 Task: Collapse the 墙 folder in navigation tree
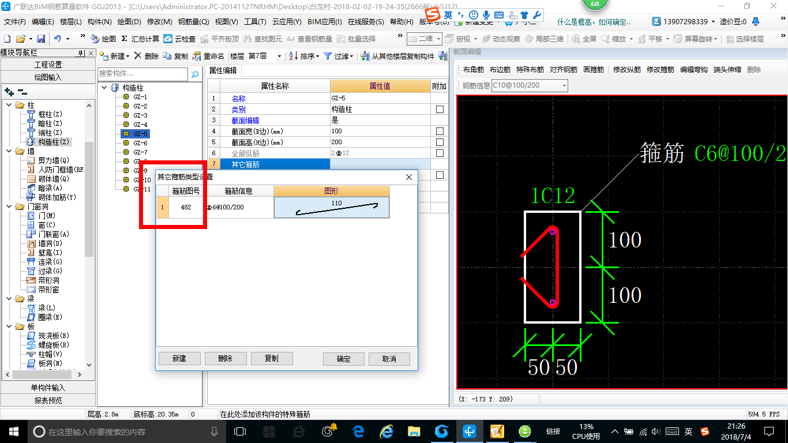click(x=9, y=151)
